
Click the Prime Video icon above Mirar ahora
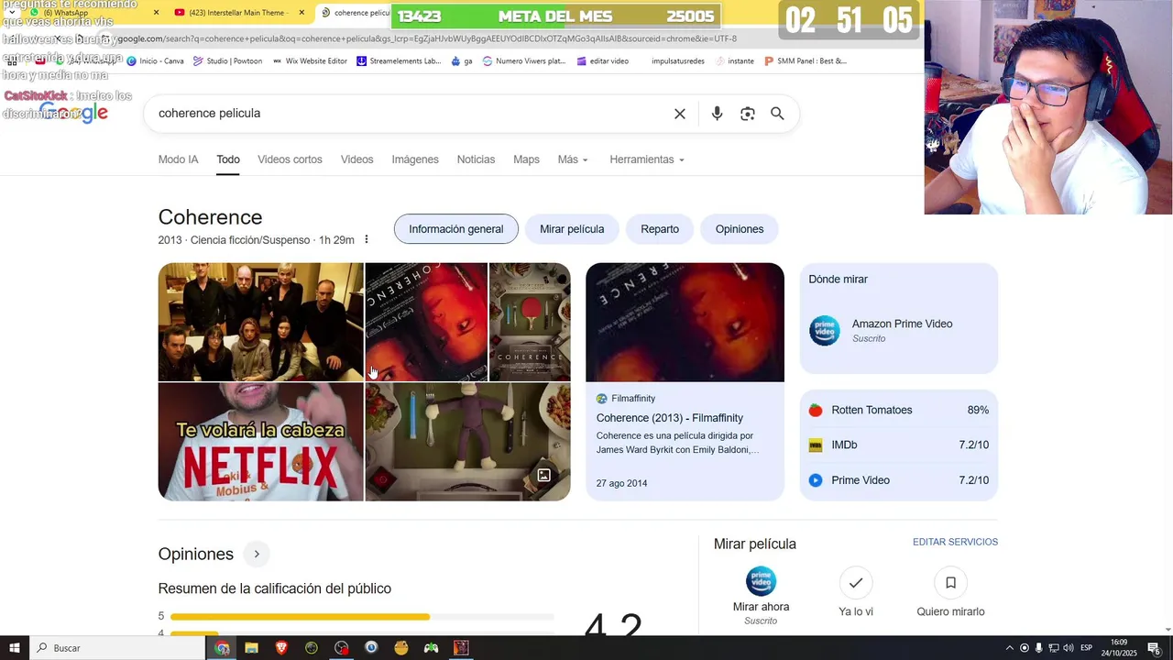[761, 581]
